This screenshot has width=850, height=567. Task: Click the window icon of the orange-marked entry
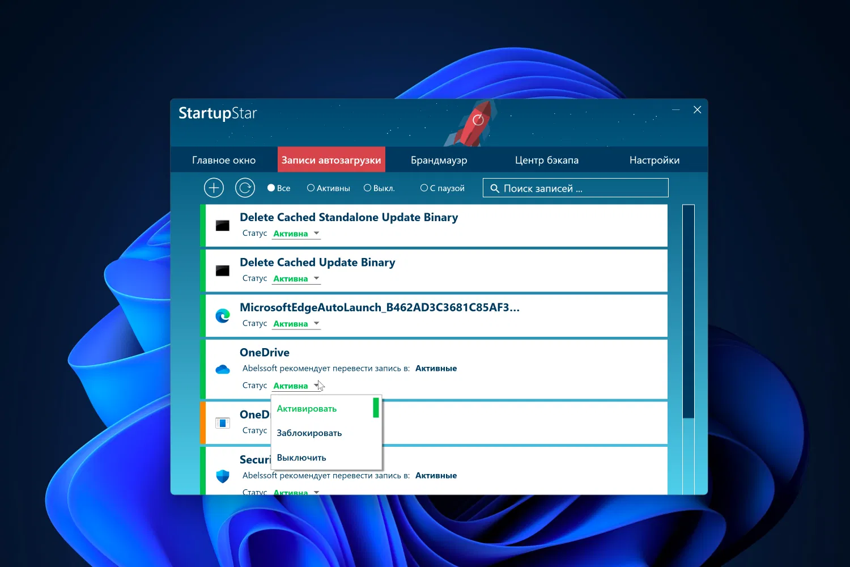click(223, 423)
